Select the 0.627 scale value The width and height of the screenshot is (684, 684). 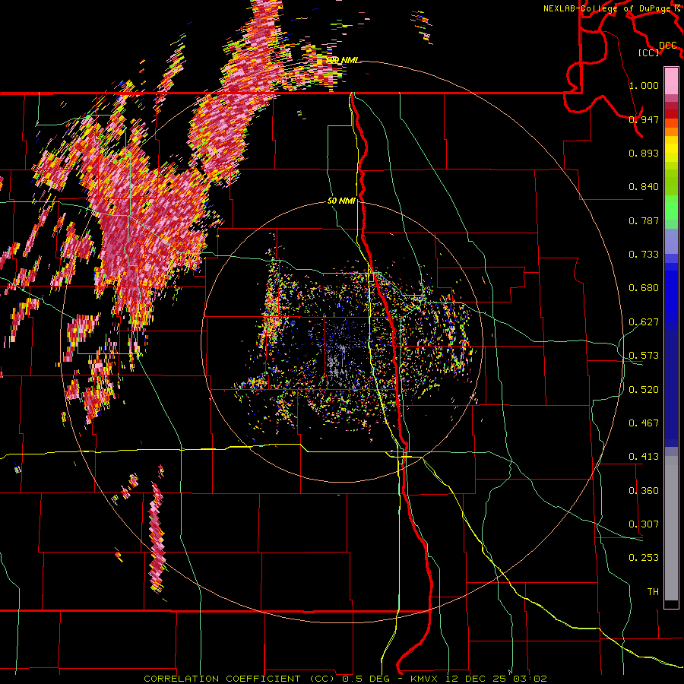644,322
